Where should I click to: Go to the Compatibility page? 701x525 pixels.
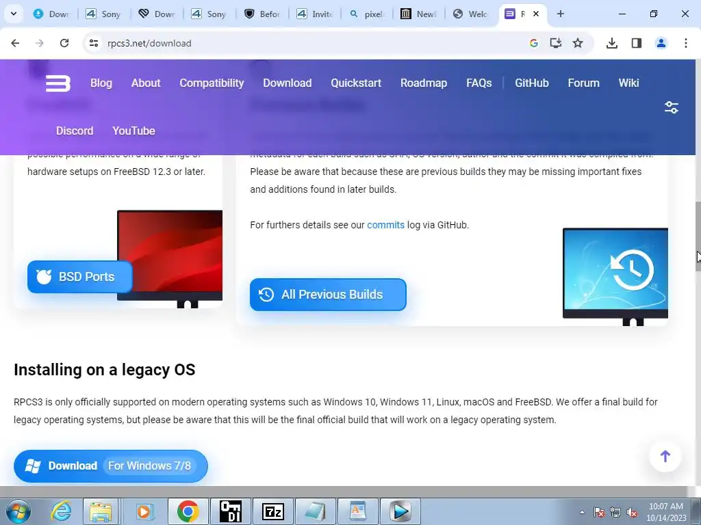coord(212,83)
